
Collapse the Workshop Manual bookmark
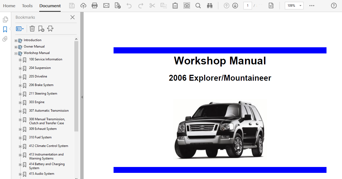coord(16,53)
